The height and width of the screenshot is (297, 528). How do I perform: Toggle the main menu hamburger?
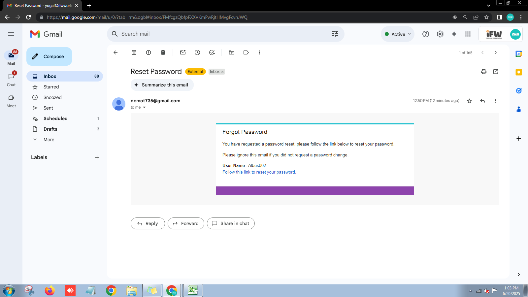(11, 34)
